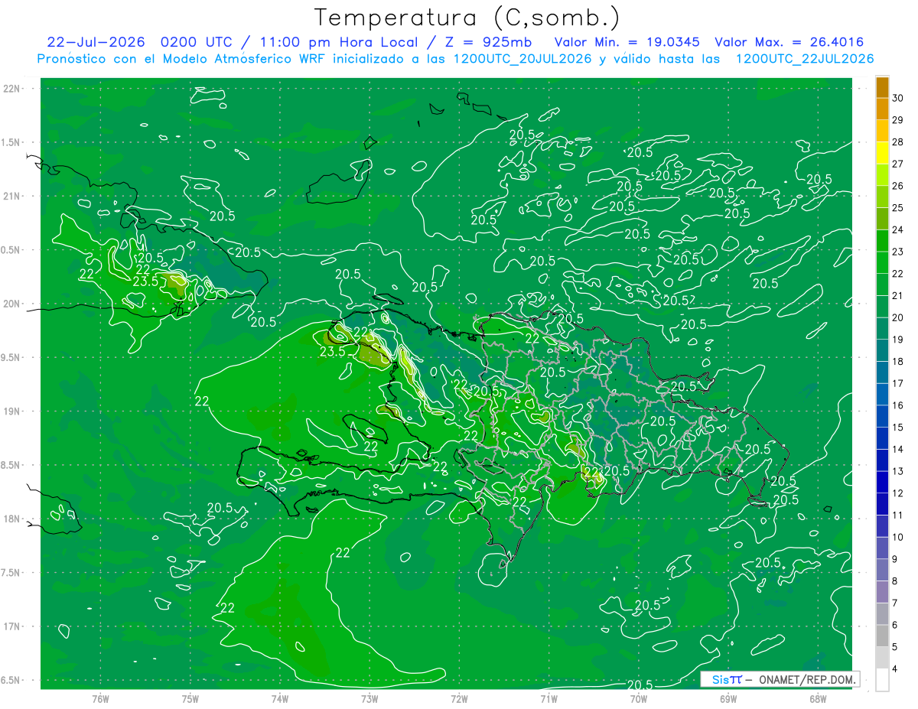Click the legend value 19

point(898,340)
